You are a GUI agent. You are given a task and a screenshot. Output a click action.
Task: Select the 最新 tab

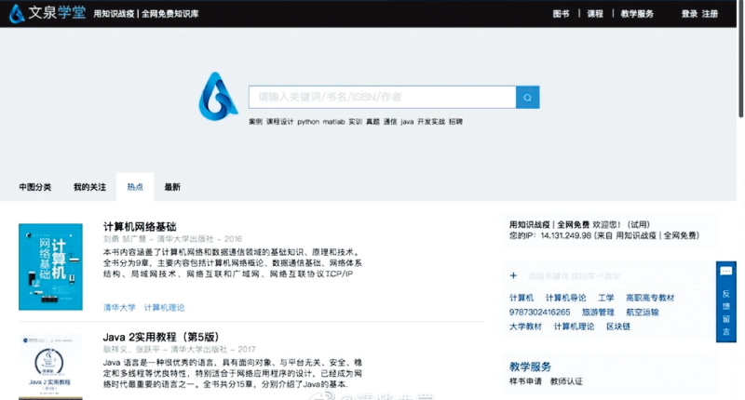[x=172, y=187]
